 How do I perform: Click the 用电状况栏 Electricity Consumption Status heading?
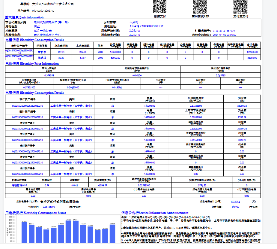point(35,213)
